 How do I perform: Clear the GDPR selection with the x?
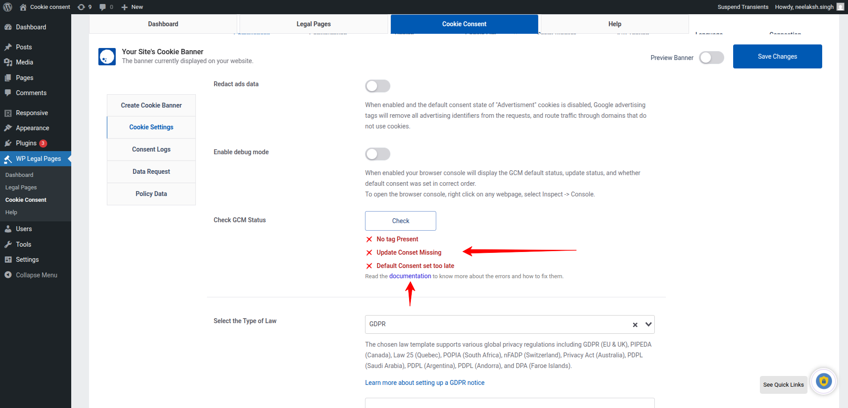click(635, 324)
